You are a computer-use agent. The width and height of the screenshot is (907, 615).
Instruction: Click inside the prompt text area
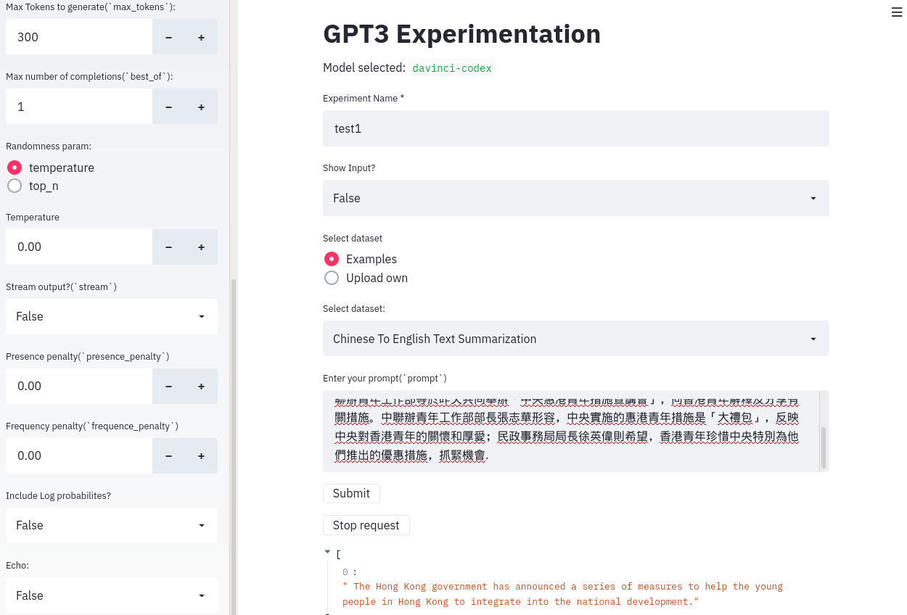pyautogui.click(x=571, y=431)
